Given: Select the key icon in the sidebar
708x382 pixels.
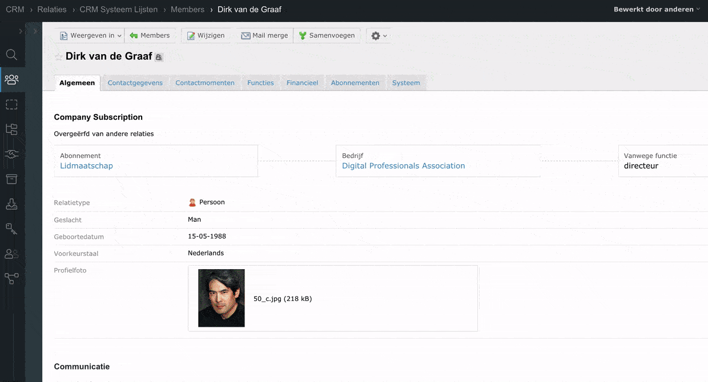Looking at the screenshot, I should click(x=11, y=229).
